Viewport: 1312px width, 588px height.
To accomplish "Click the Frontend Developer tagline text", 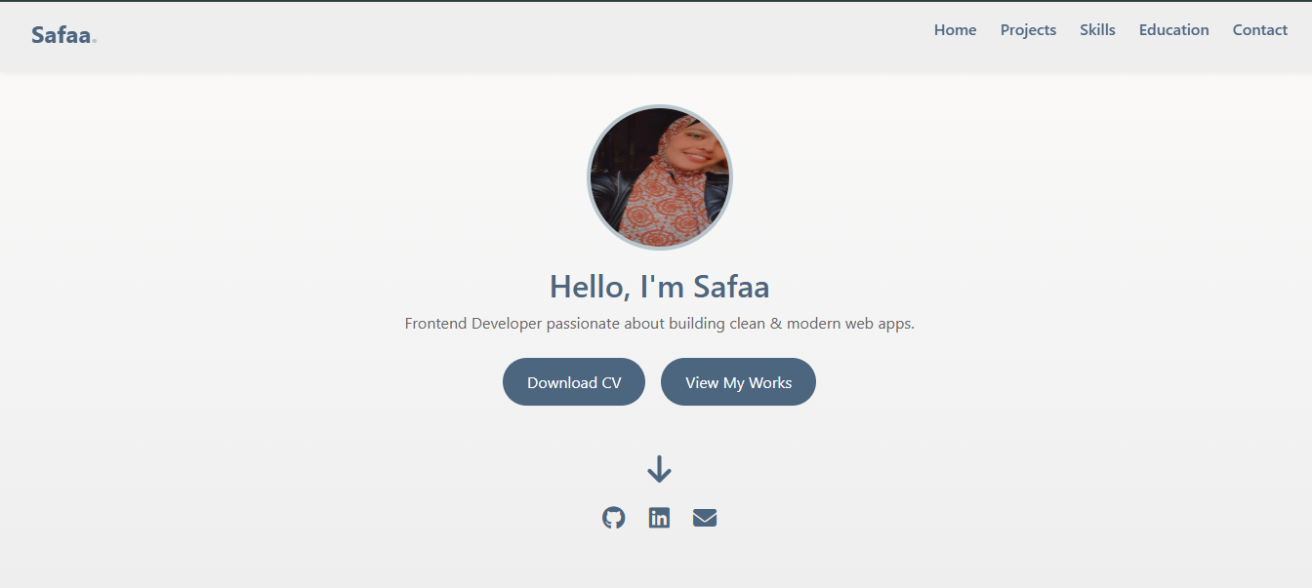I will click(659, 323).
